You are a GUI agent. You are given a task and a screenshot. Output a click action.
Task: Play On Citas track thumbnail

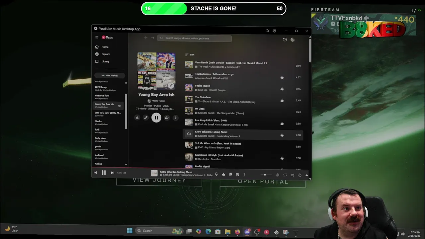(x=189, y=111)
